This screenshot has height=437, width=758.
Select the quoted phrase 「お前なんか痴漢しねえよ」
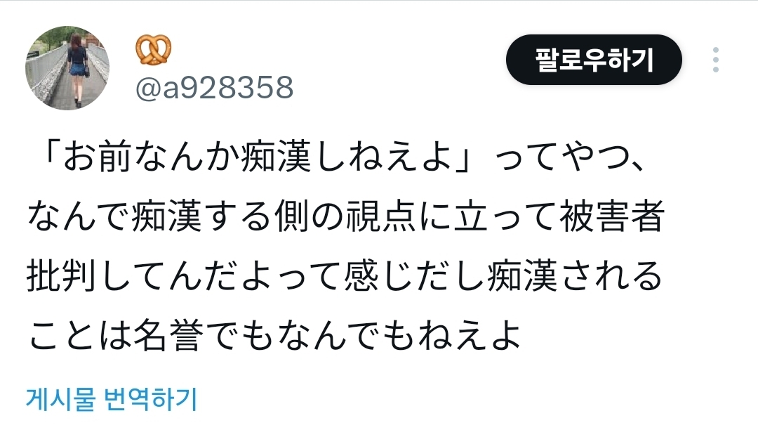[258, 158]
